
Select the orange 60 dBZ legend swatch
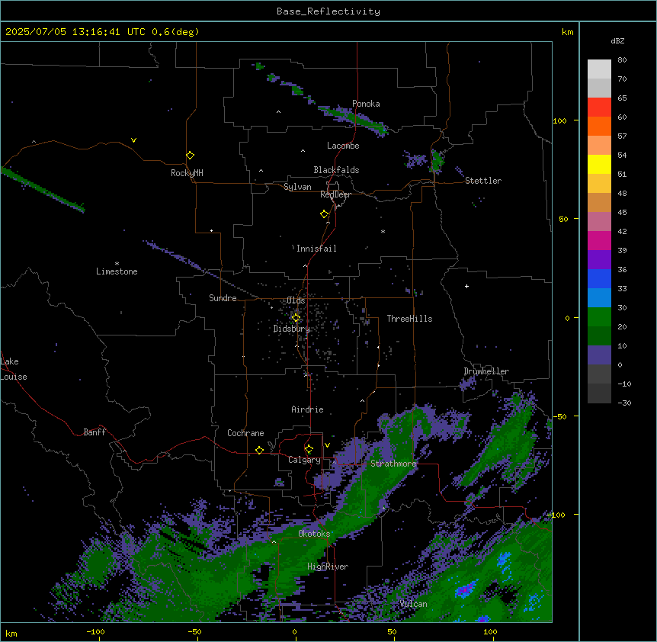(599, 126)
